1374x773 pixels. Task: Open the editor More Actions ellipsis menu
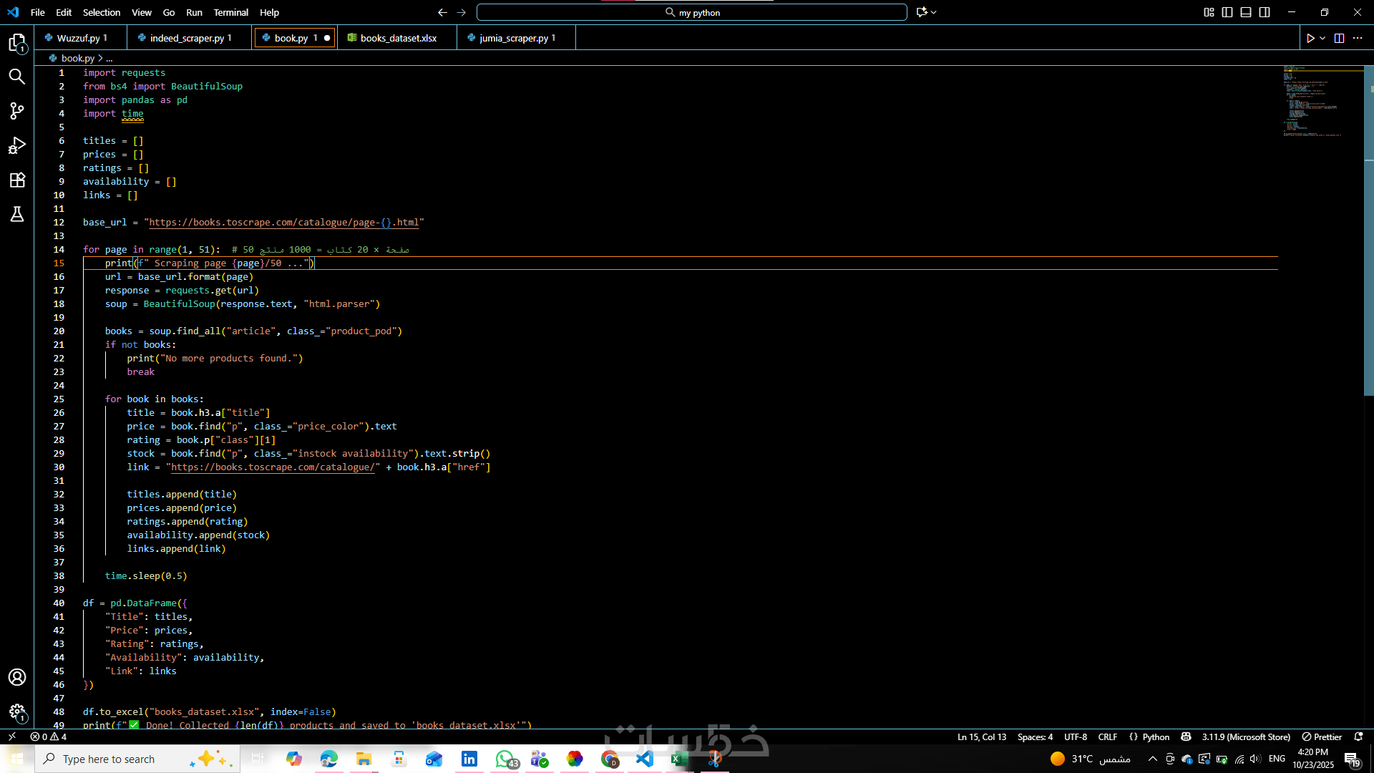[x=1358, y=38]
